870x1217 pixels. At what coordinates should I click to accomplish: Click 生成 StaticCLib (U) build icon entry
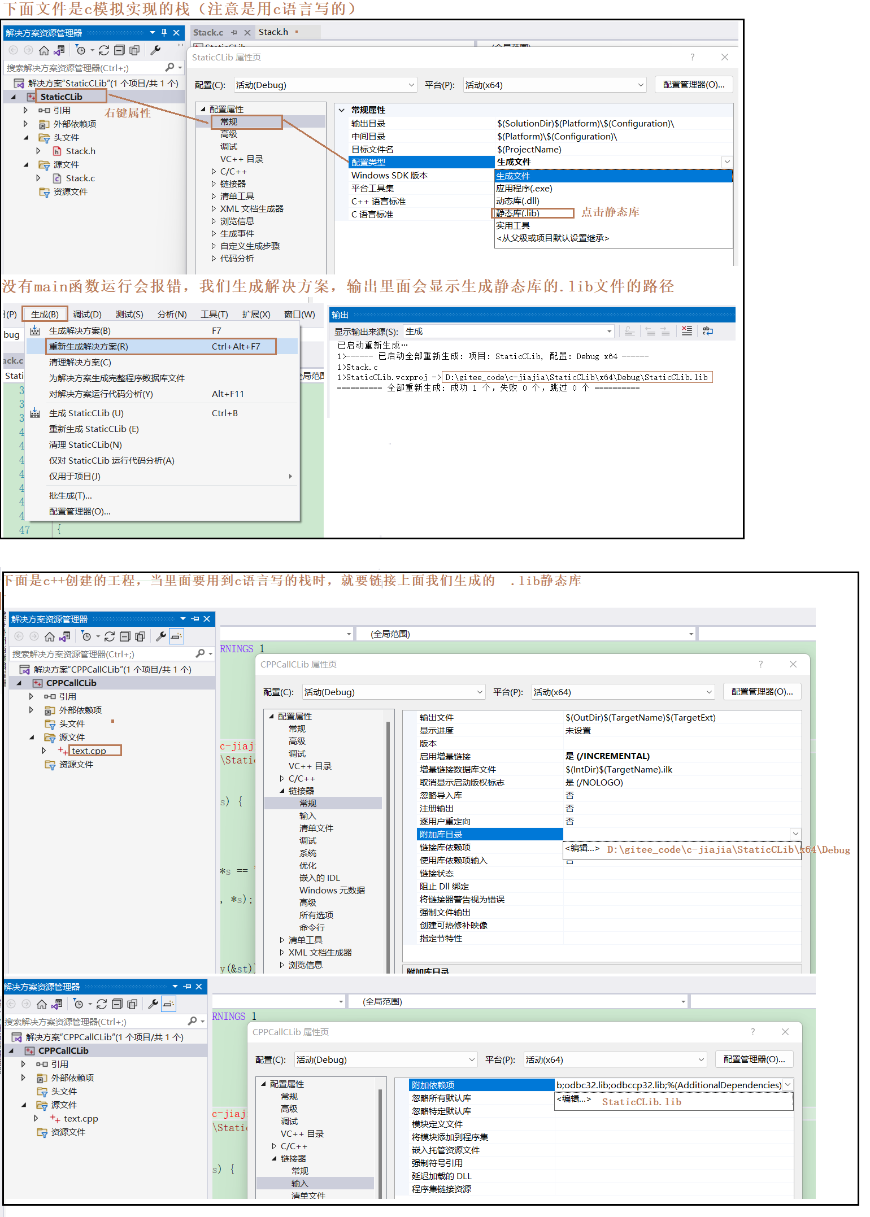pos(35,413)
